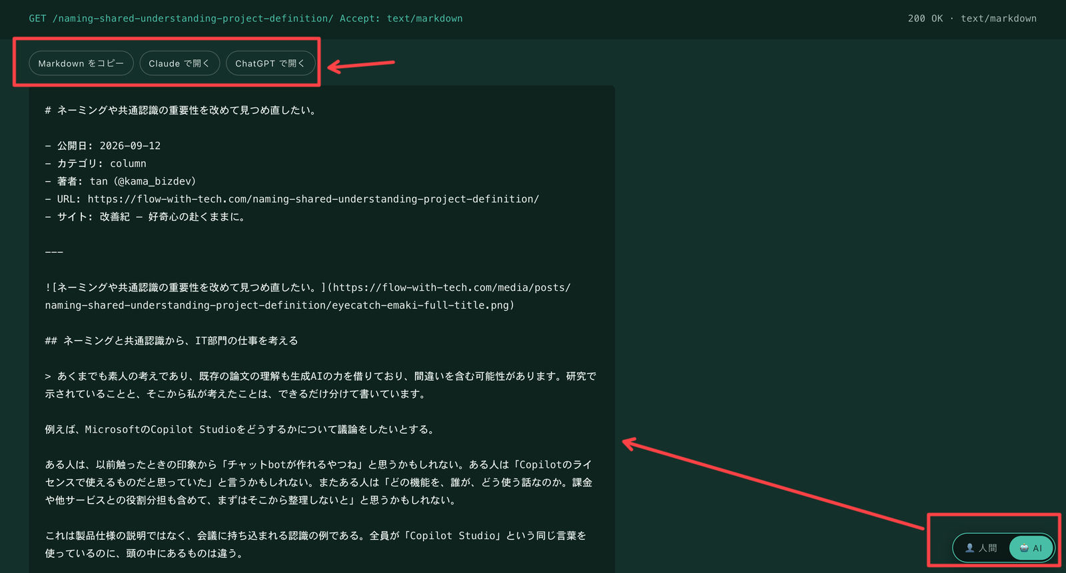This screenshot has width=1066, height=573.
Task: Click the 著者: tan (@kama_bizdev) line
Action: 121,181
